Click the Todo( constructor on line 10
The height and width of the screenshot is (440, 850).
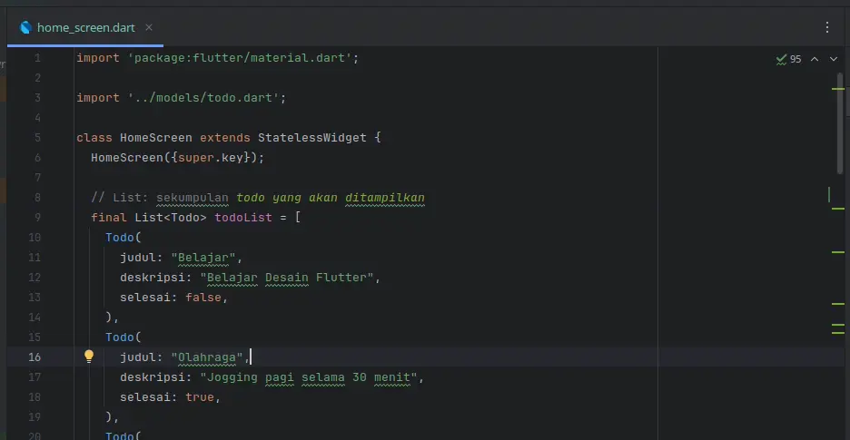click(x=124, y=238)
